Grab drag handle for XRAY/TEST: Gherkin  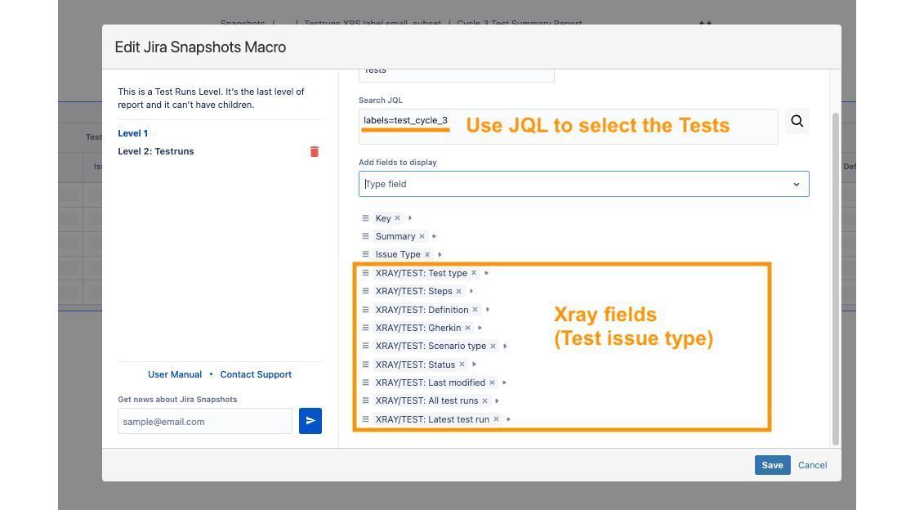click(365, 328)
